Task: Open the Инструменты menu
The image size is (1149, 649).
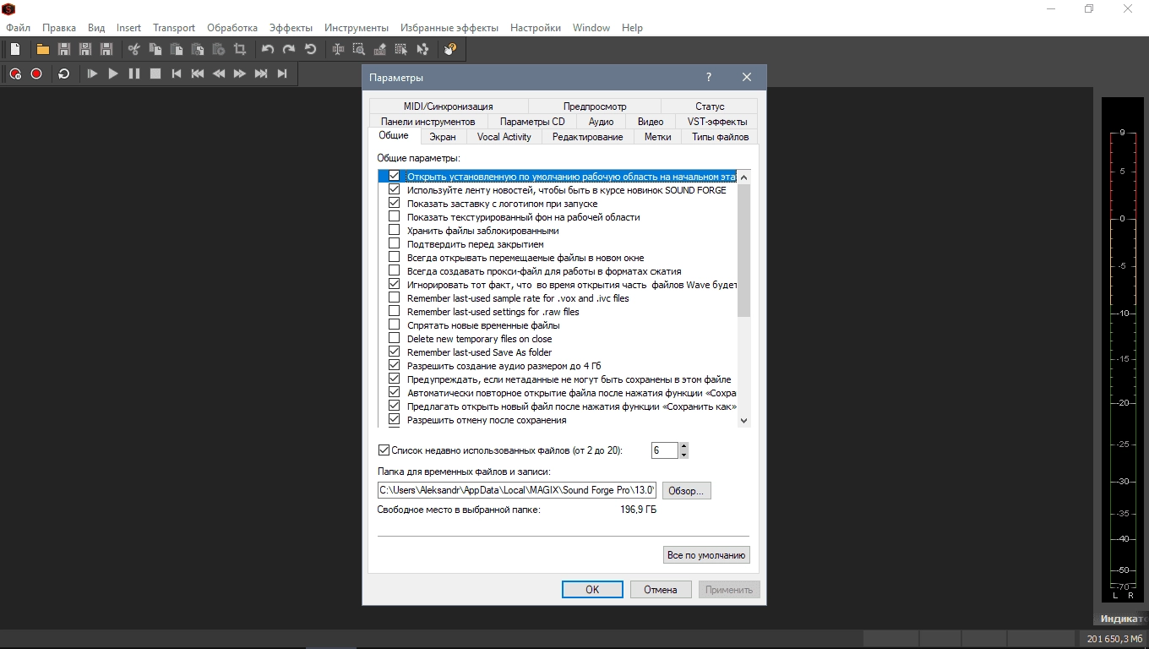Action: [x=357, y=28]
